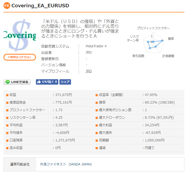
Task: Click the 通貨 value 円建て
Action: 150,148
